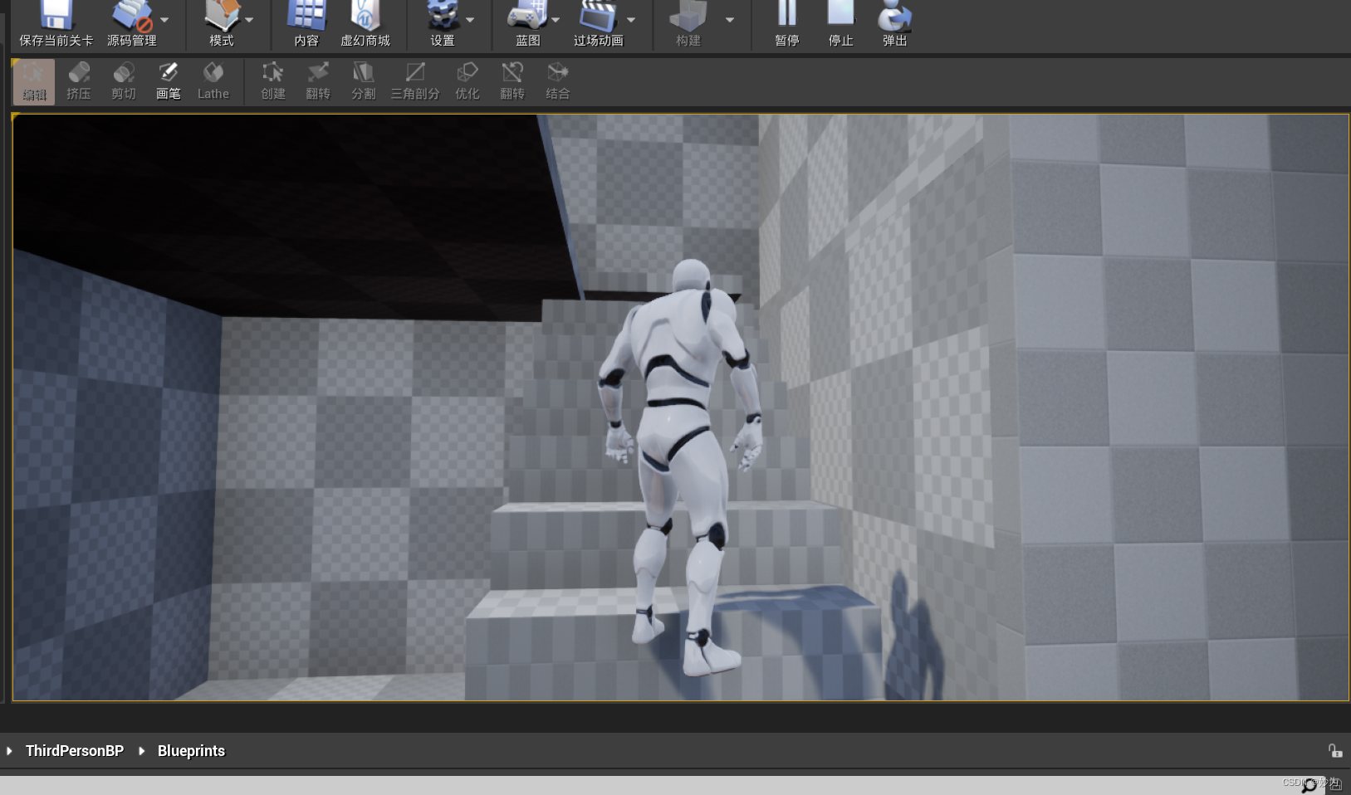Click Flip (翻转) next to Create
The height and width of the screenshot is (795, 1351).
[318, 81]
